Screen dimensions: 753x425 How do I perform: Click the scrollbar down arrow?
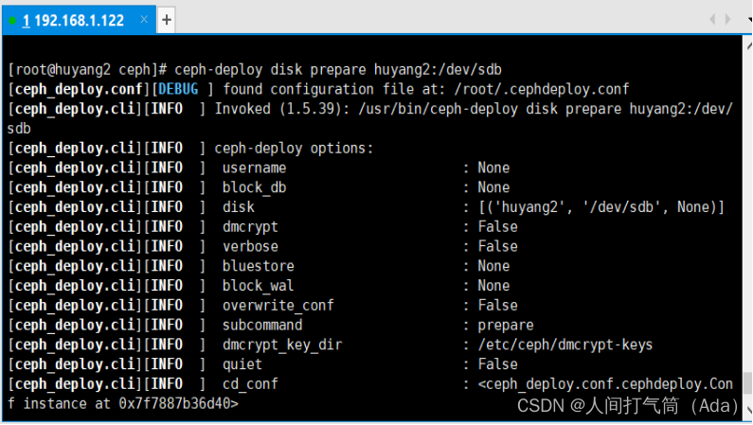pos(749,411)
